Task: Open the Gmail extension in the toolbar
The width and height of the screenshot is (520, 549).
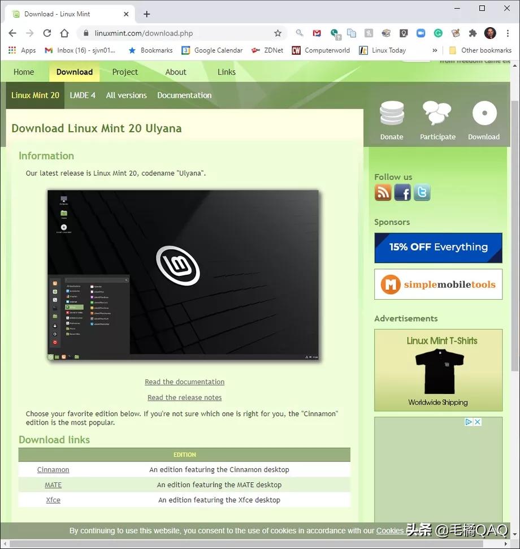Action: [317, 33]
